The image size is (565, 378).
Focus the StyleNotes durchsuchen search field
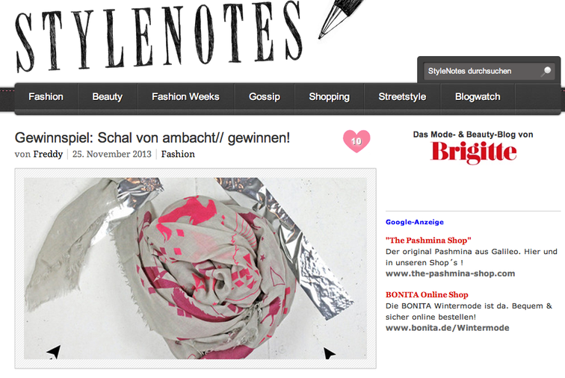coord(483,72)
